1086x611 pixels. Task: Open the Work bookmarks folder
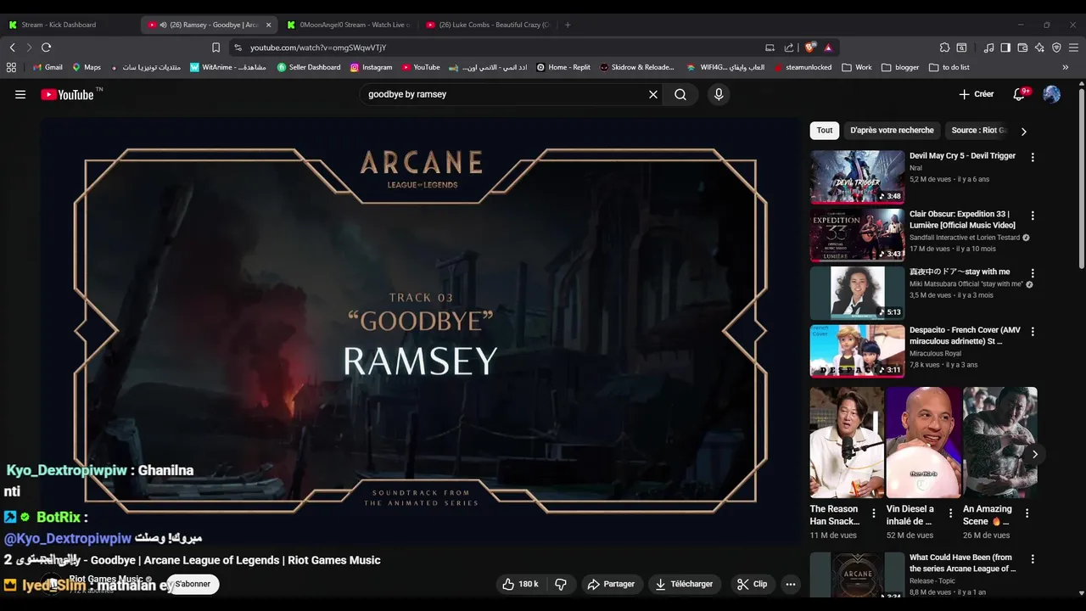[857, 67]
